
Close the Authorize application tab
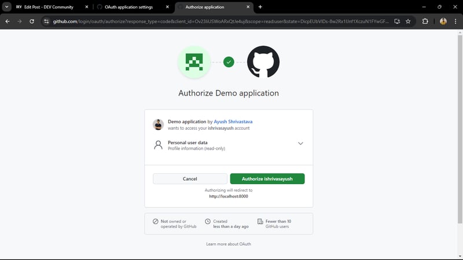coord(248,7)
